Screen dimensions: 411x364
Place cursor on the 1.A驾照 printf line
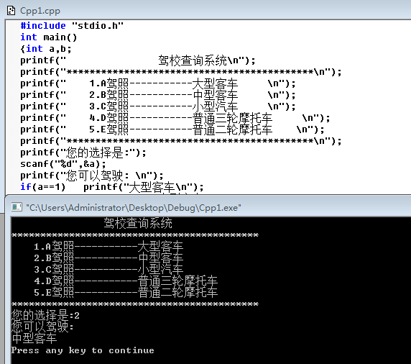(x=158, y=83)
